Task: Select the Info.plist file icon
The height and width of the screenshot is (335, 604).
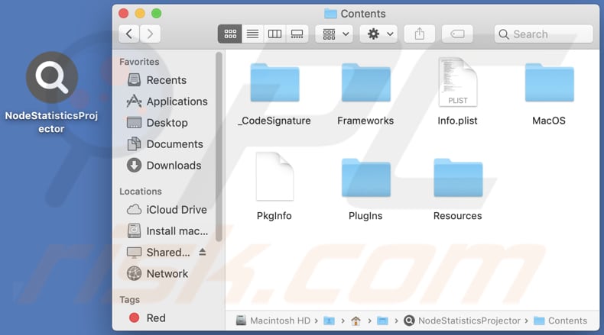Action: pyautogui.click(x=458, y=82)
